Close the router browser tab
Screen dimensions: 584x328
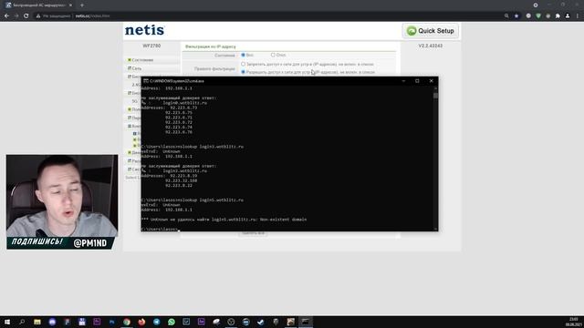pyautogui.click(x=70, y=5)
